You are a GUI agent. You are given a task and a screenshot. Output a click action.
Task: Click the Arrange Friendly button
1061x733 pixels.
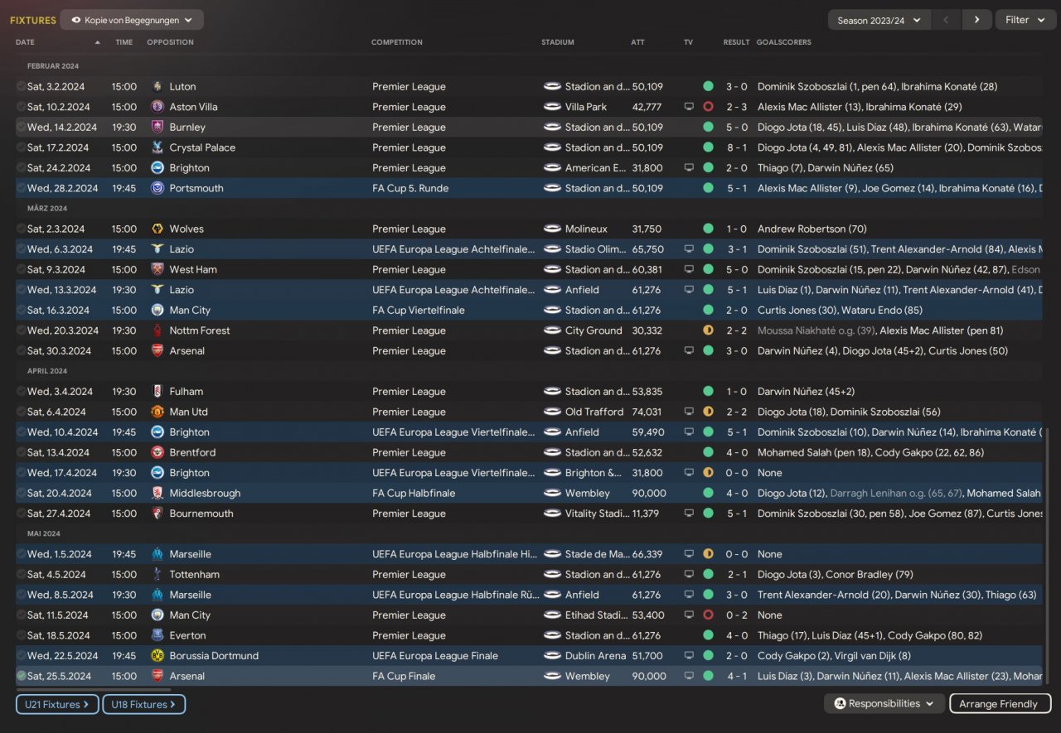pos(1000,704)
